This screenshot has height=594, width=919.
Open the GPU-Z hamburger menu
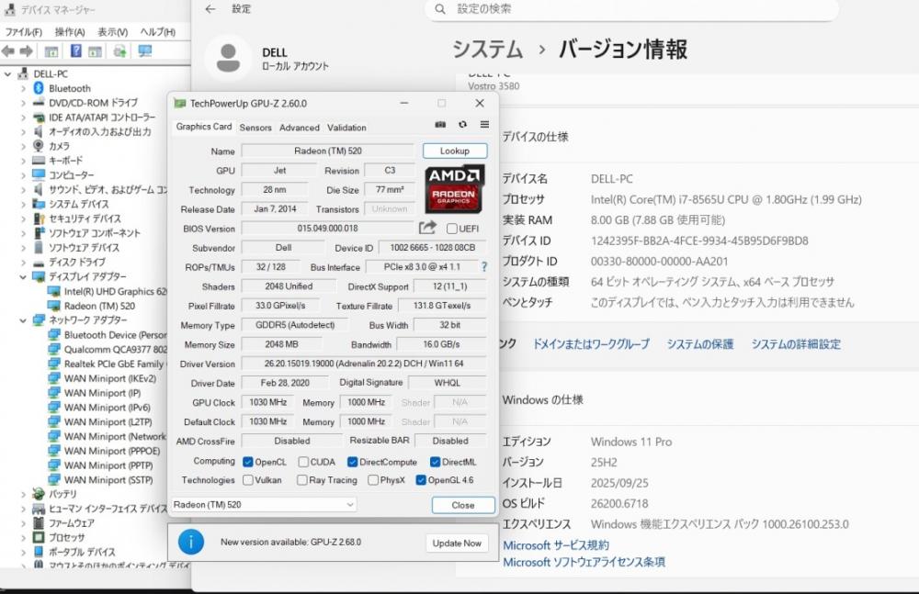(484, 125)
